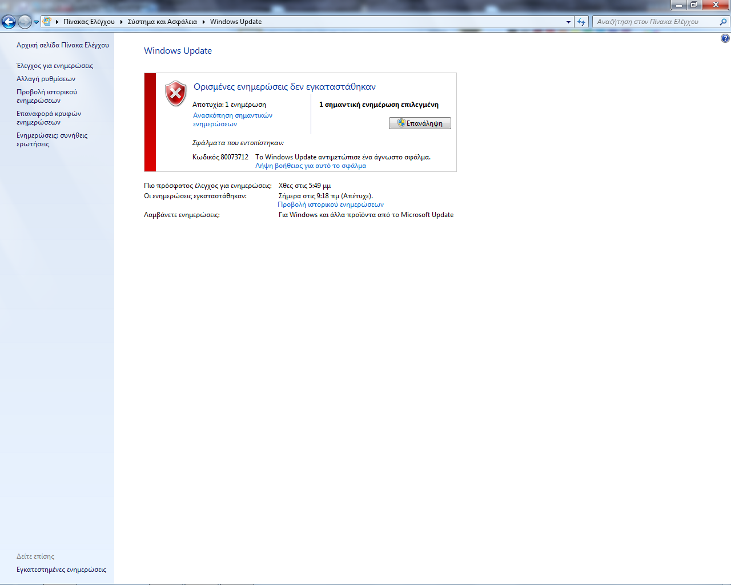This screenshot has height=585, width=731.
Task: Click the Windows Update page heading
Action: tap(178, 51)
